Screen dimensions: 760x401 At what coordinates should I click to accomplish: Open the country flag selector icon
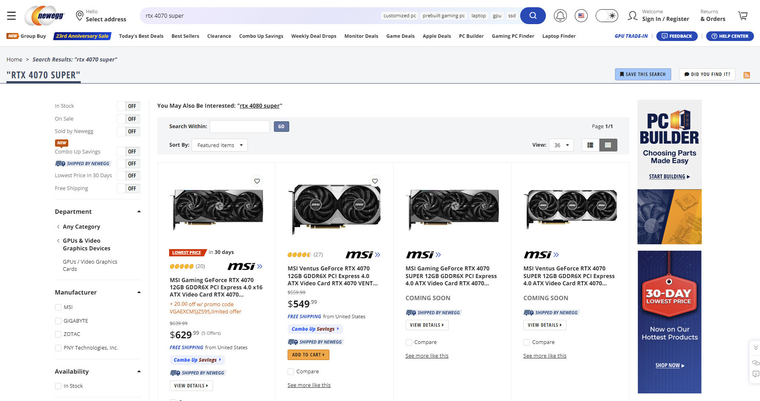coord(581,16)
